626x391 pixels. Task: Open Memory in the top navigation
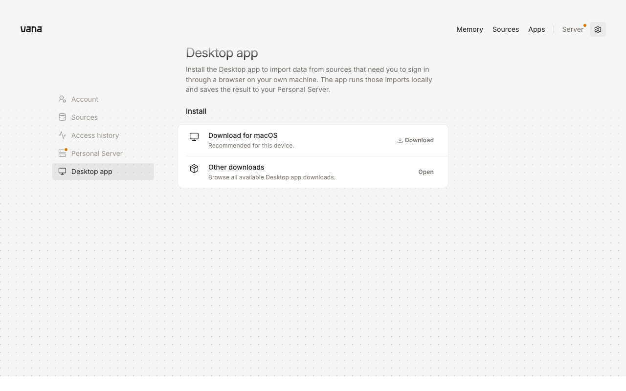(x=469, y=29)
